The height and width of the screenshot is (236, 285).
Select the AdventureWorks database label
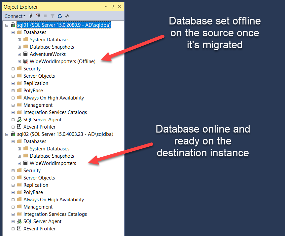click(48, 54)
